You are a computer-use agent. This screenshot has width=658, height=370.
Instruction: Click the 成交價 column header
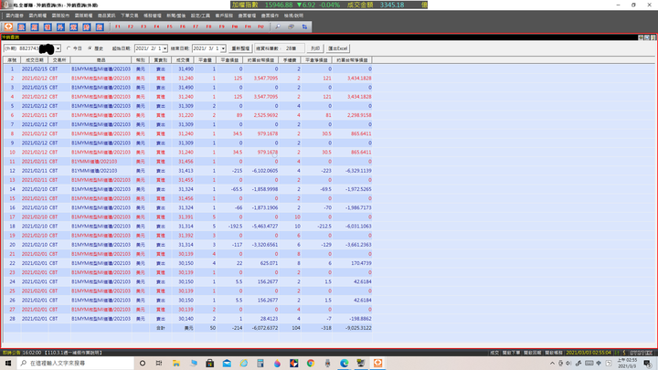coord(183,60)
